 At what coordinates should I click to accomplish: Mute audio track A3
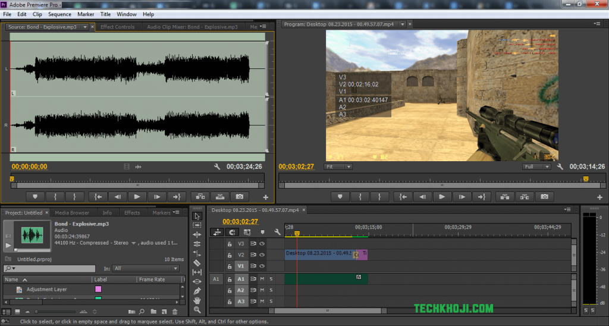click(x=262, y=301)
